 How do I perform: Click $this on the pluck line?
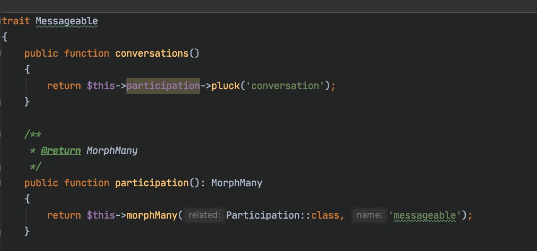(101, 86)
